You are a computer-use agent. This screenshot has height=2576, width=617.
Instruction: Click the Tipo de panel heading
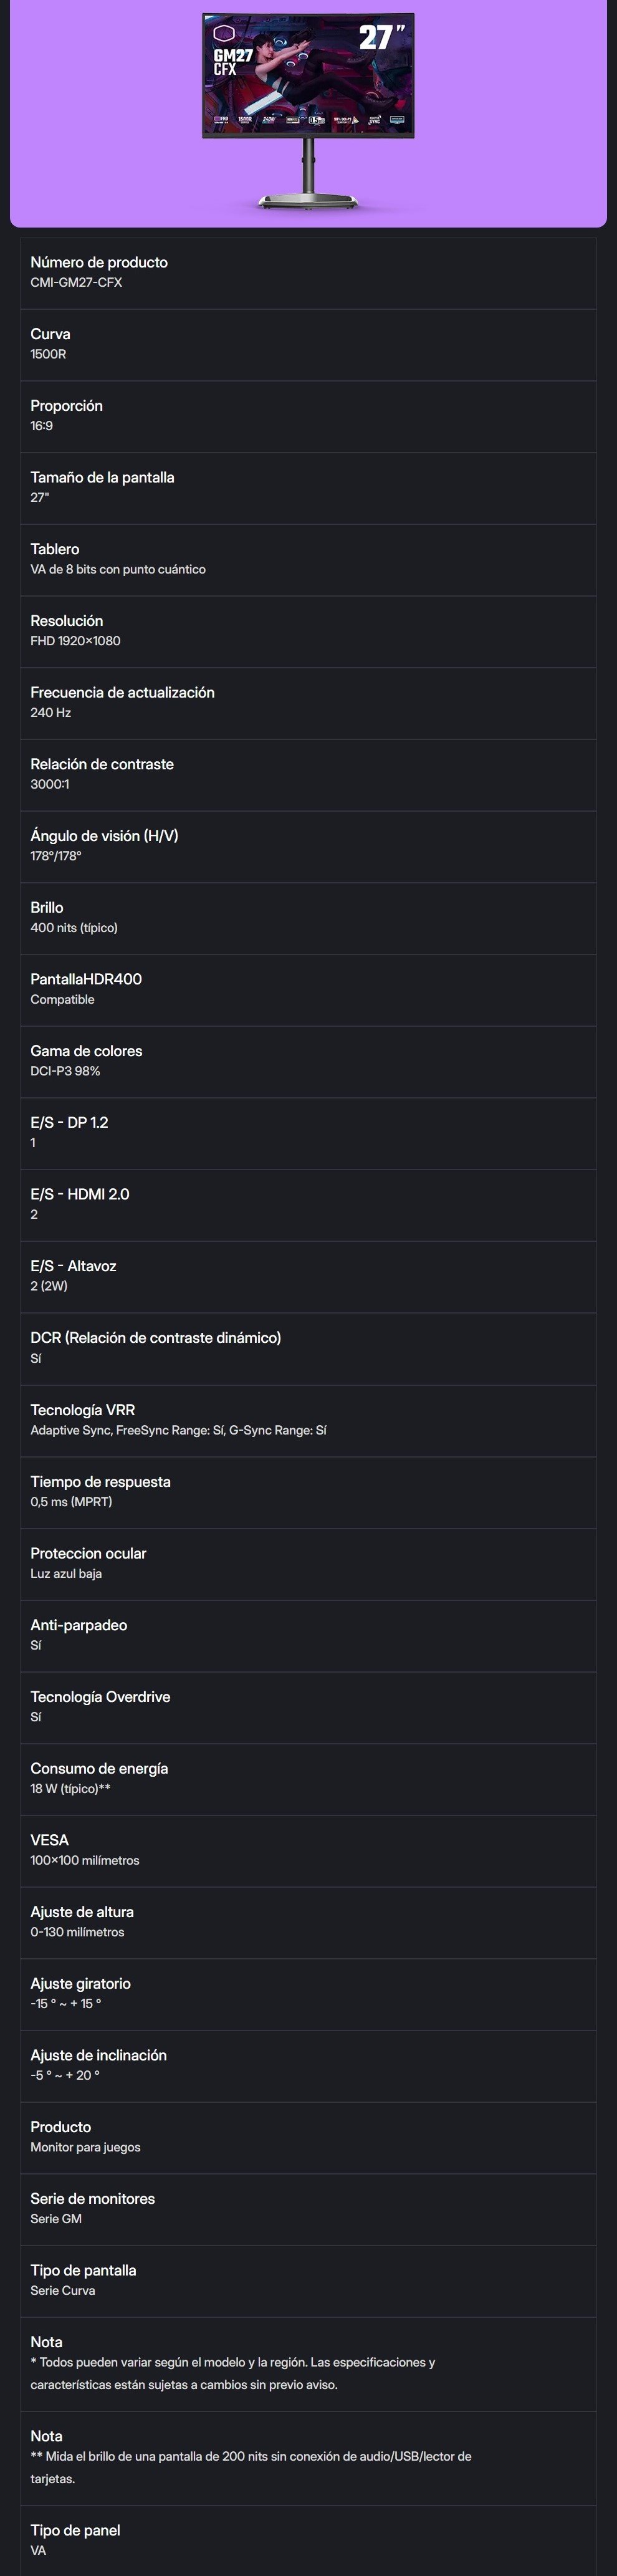(75, 2530)
